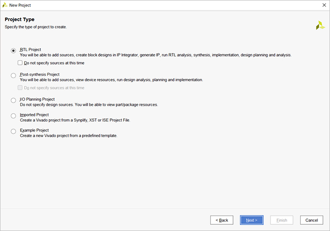
Task: Click the Post-synthesis Project label text
Action: pos(39,74)
